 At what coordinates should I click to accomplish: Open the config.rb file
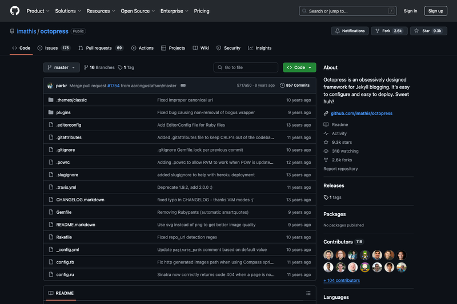point(65,262)
